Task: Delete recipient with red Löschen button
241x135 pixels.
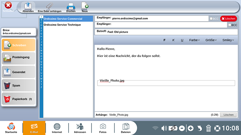Action: click(228, 18)
